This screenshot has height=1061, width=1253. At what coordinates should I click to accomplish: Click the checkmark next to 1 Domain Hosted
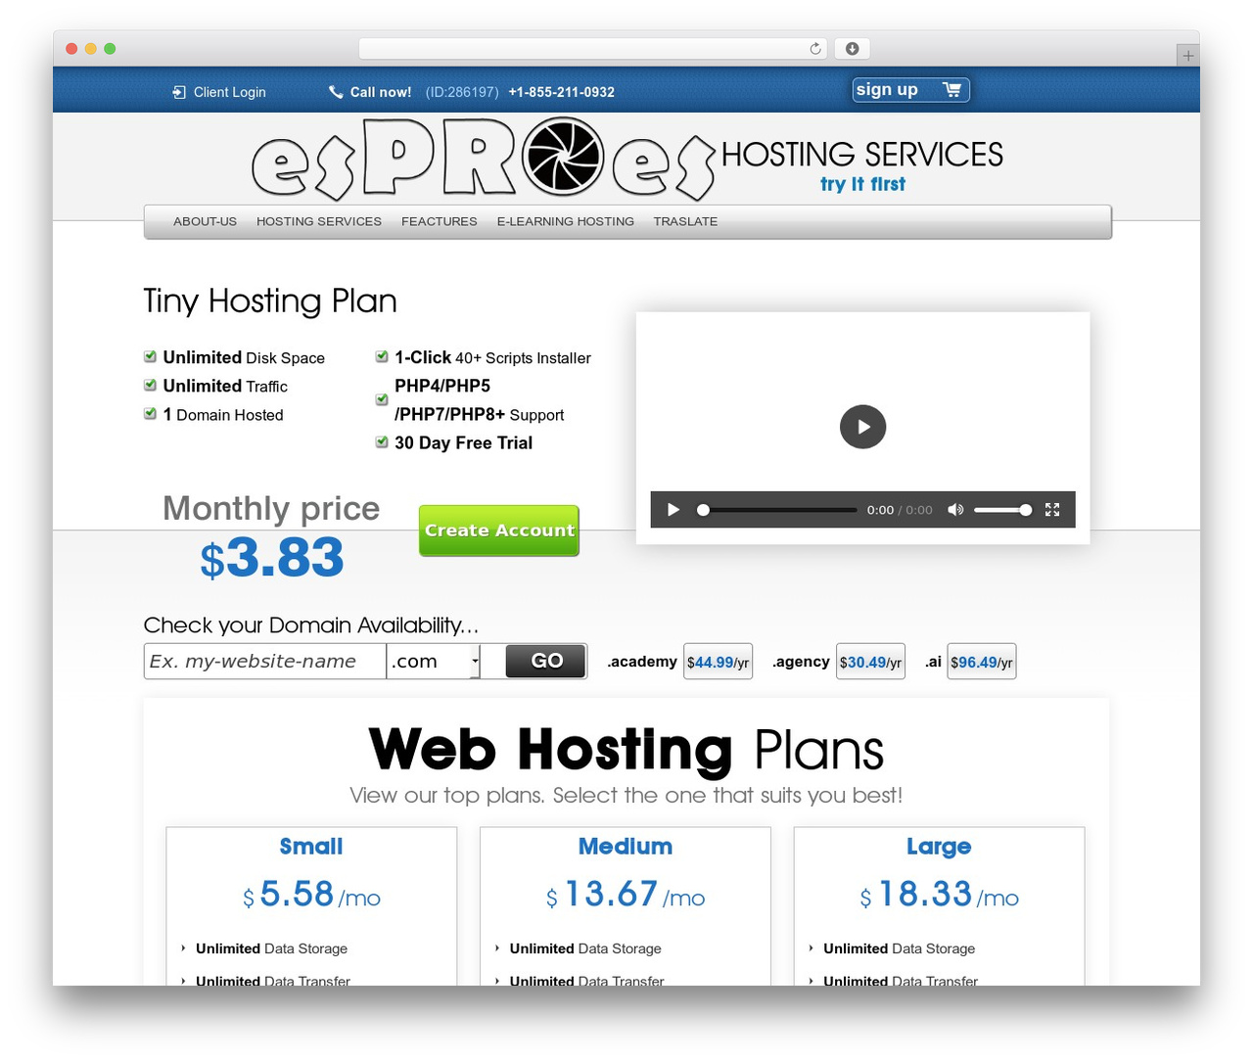click(150, 413)
